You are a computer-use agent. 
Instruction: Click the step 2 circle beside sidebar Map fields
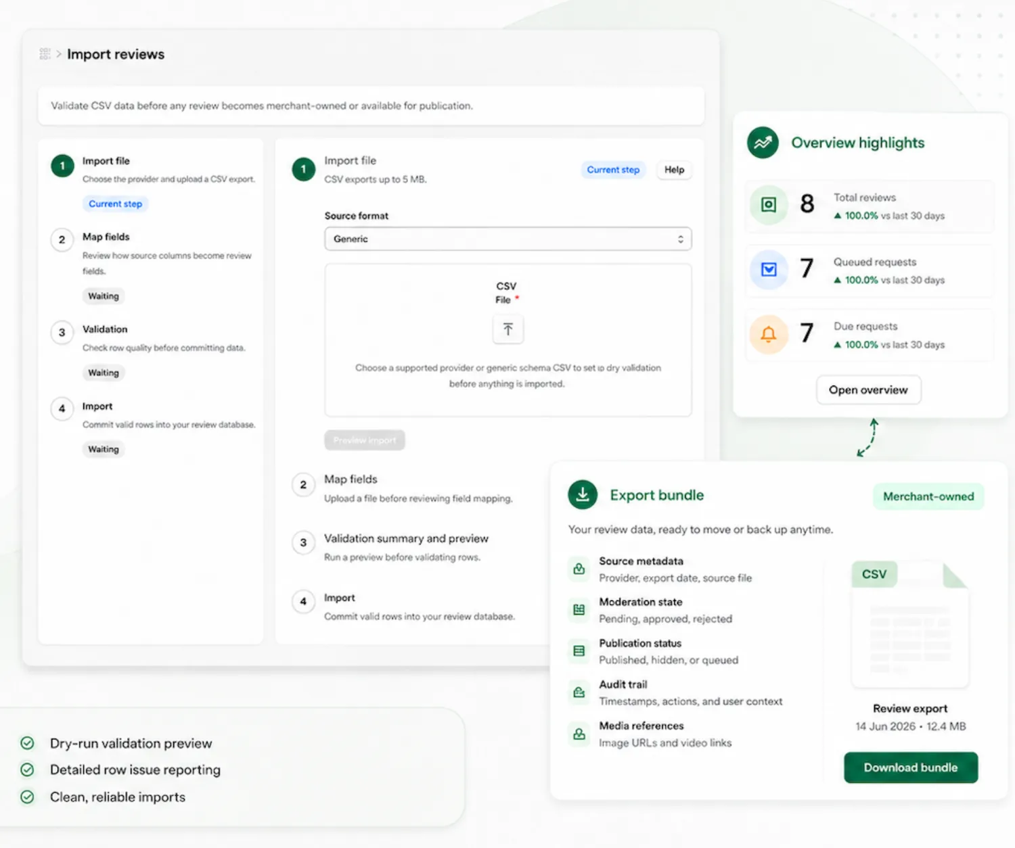click(62, 239)
